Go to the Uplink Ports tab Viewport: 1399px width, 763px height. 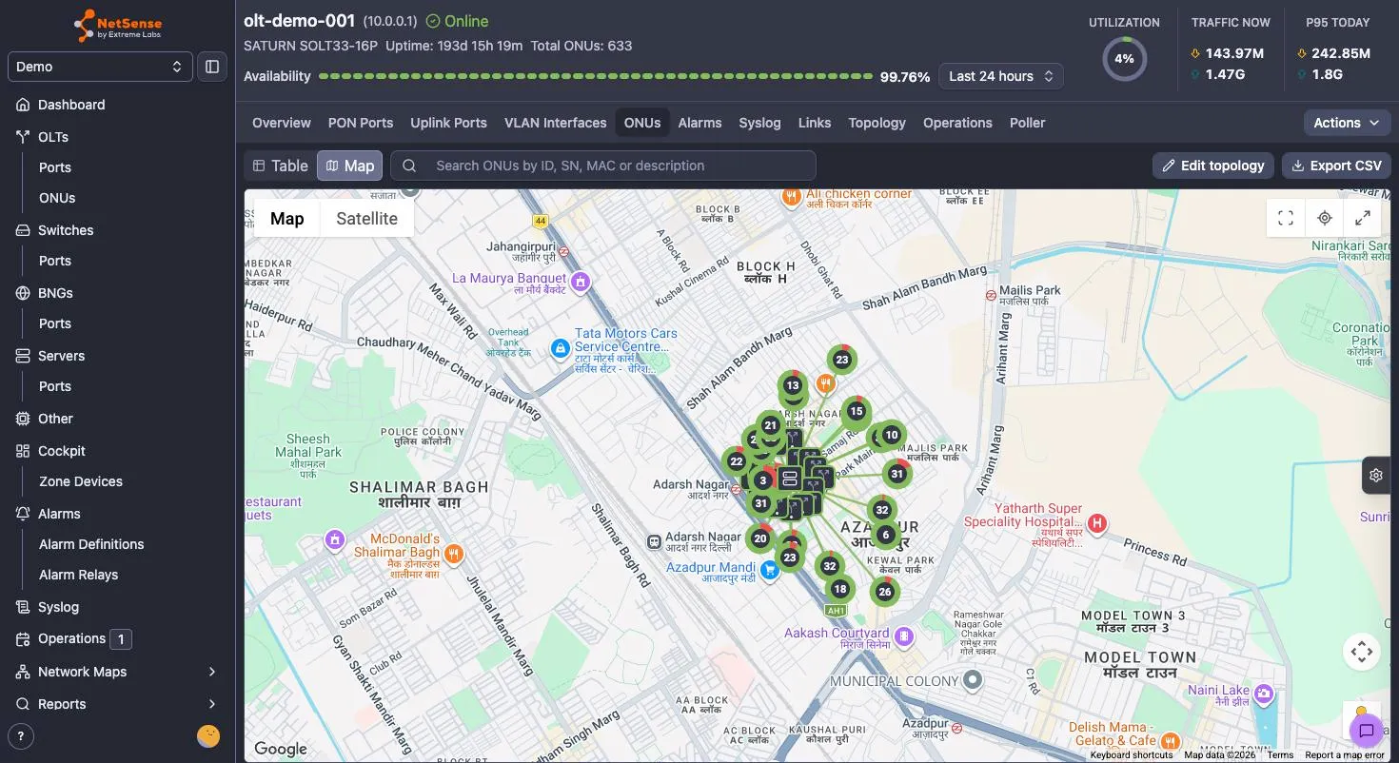pyautogui.click(x=448, y=123)
